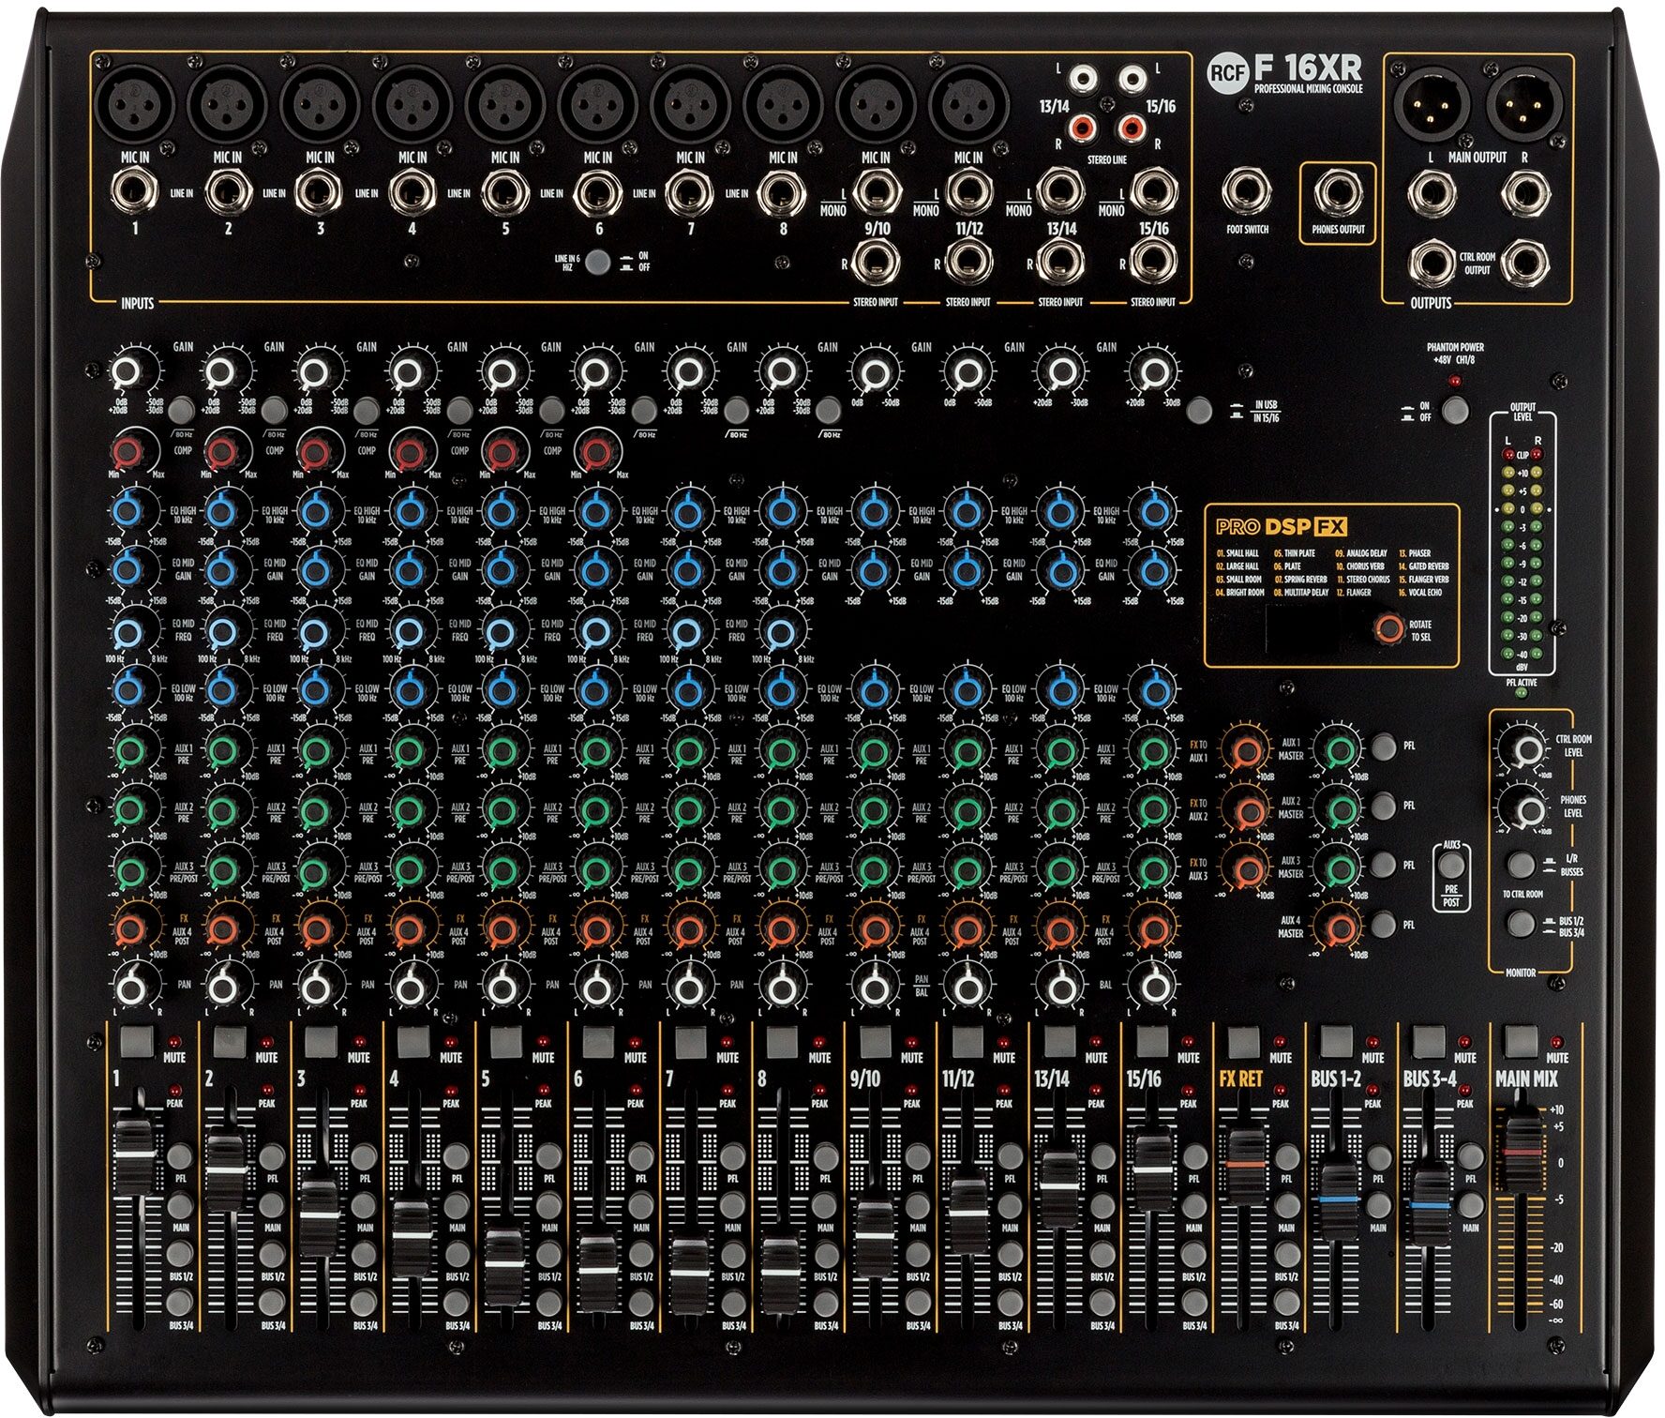Click the 13/14 stereo channel fader
The height and width of the screenshot is (1418, 1665).
(x=1058, y=1186)
